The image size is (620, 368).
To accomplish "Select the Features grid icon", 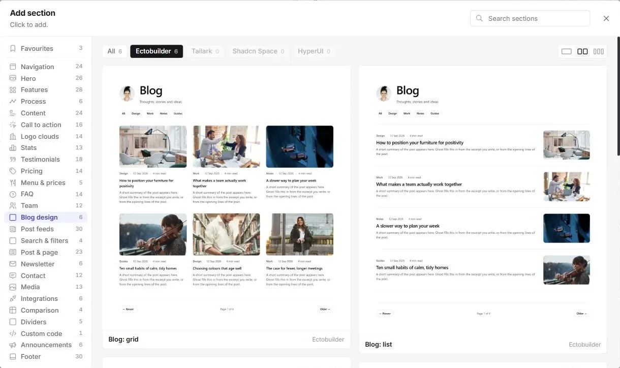I will pos(13,90).
